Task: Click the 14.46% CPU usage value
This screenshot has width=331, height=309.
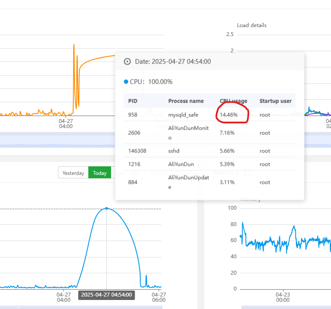Action: click(x=229, y=115)
